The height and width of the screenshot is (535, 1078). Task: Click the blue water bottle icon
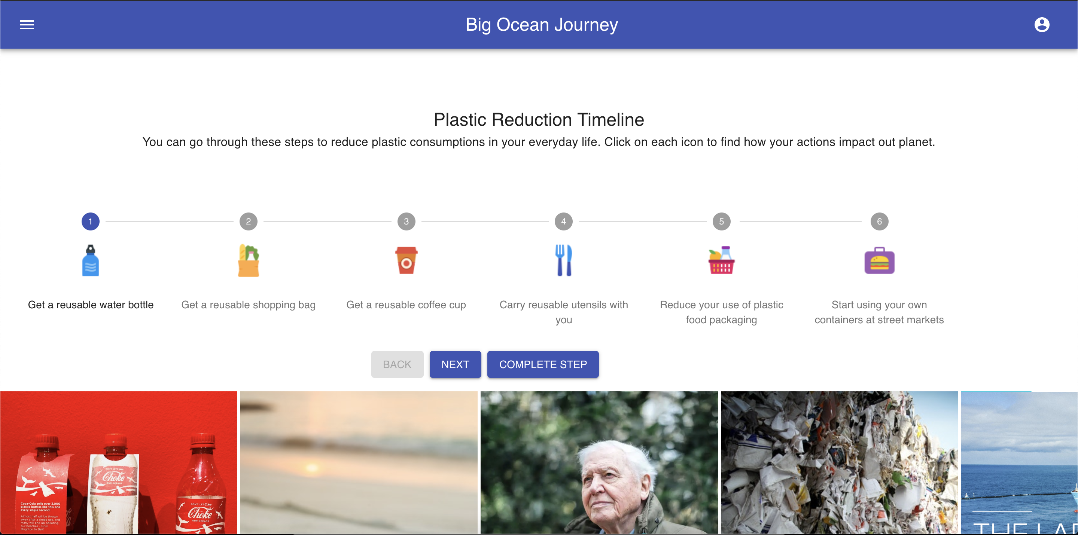pyautogui.click(x=90, y=260)
